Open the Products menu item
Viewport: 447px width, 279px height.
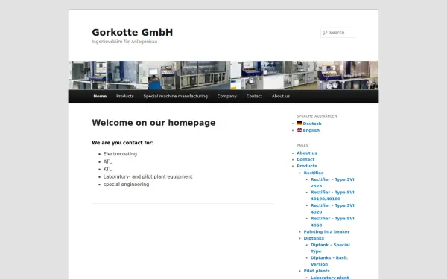tap(125, 96)
